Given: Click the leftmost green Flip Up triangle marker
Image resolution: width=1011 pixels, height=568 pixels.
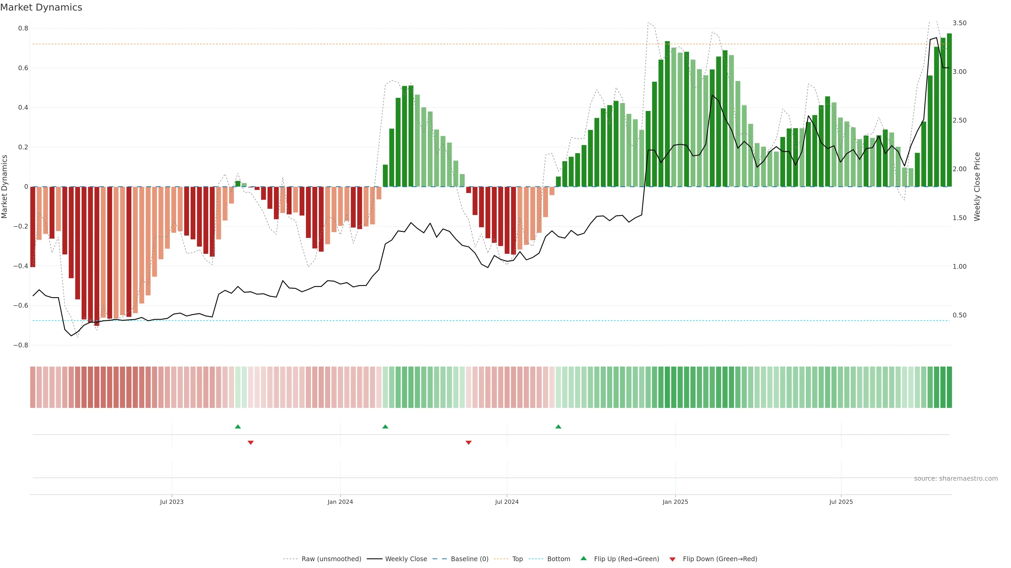Looking at the screenshot, I should [x=238, y=427].
